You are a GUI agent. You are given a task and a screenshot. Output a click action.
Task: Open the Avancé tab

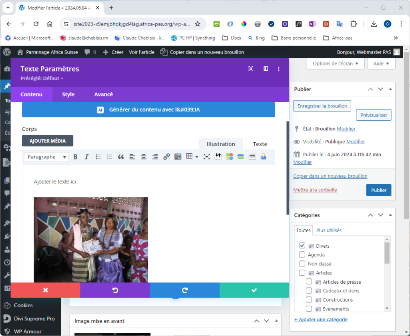tap(103, 94)
